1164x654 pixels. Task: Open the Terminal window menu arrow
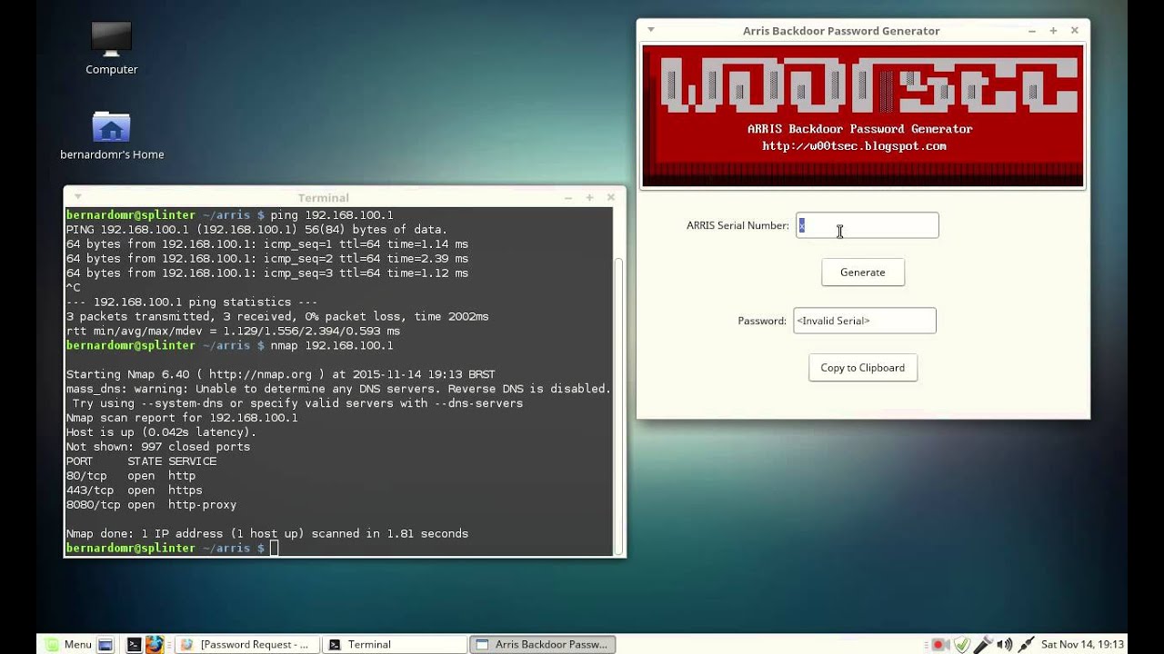77,197
